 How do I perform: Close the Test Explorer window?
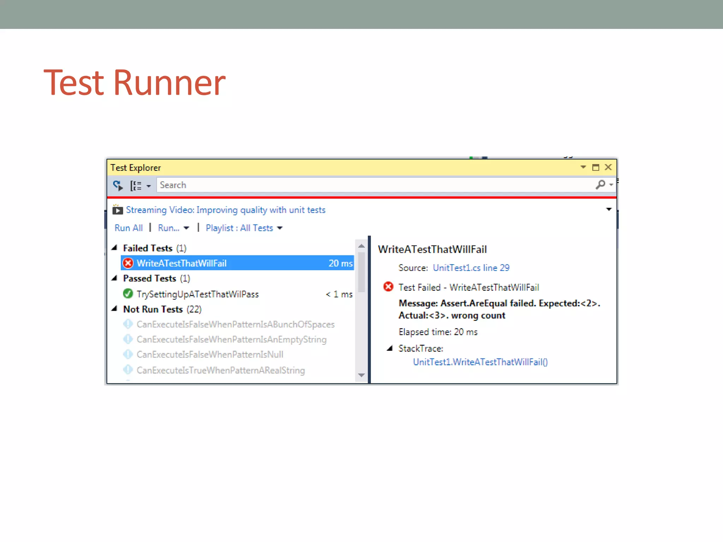coord(608,167)
